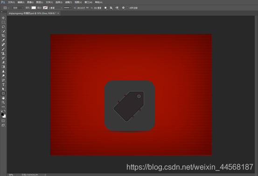Screen dimensions: 258x176
Task: Open path arrangement options
Action: 117,8
